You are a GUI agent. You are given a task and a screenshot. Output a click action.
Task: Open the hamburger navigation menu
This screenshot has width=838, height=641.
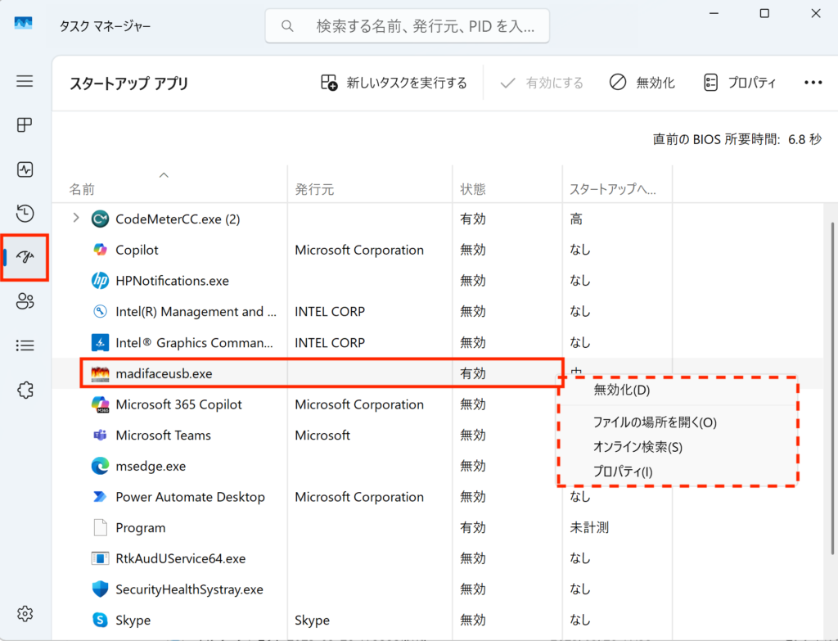click(25, 81)
